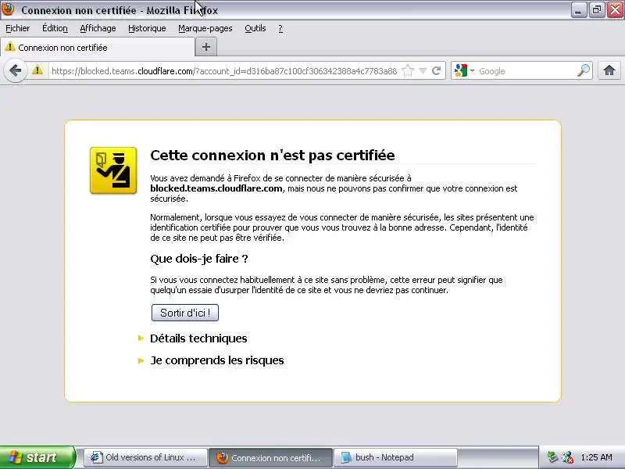
Task: Click bold blocked.teams.cloudflare.com text in message
Action: (x=216, y=188)
